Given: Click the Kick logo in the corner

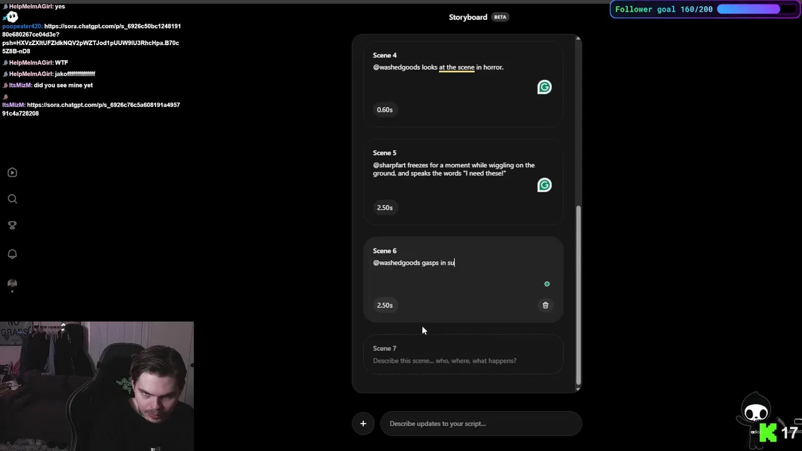Looking at the screenshot, I should click(x=768, y=432).
